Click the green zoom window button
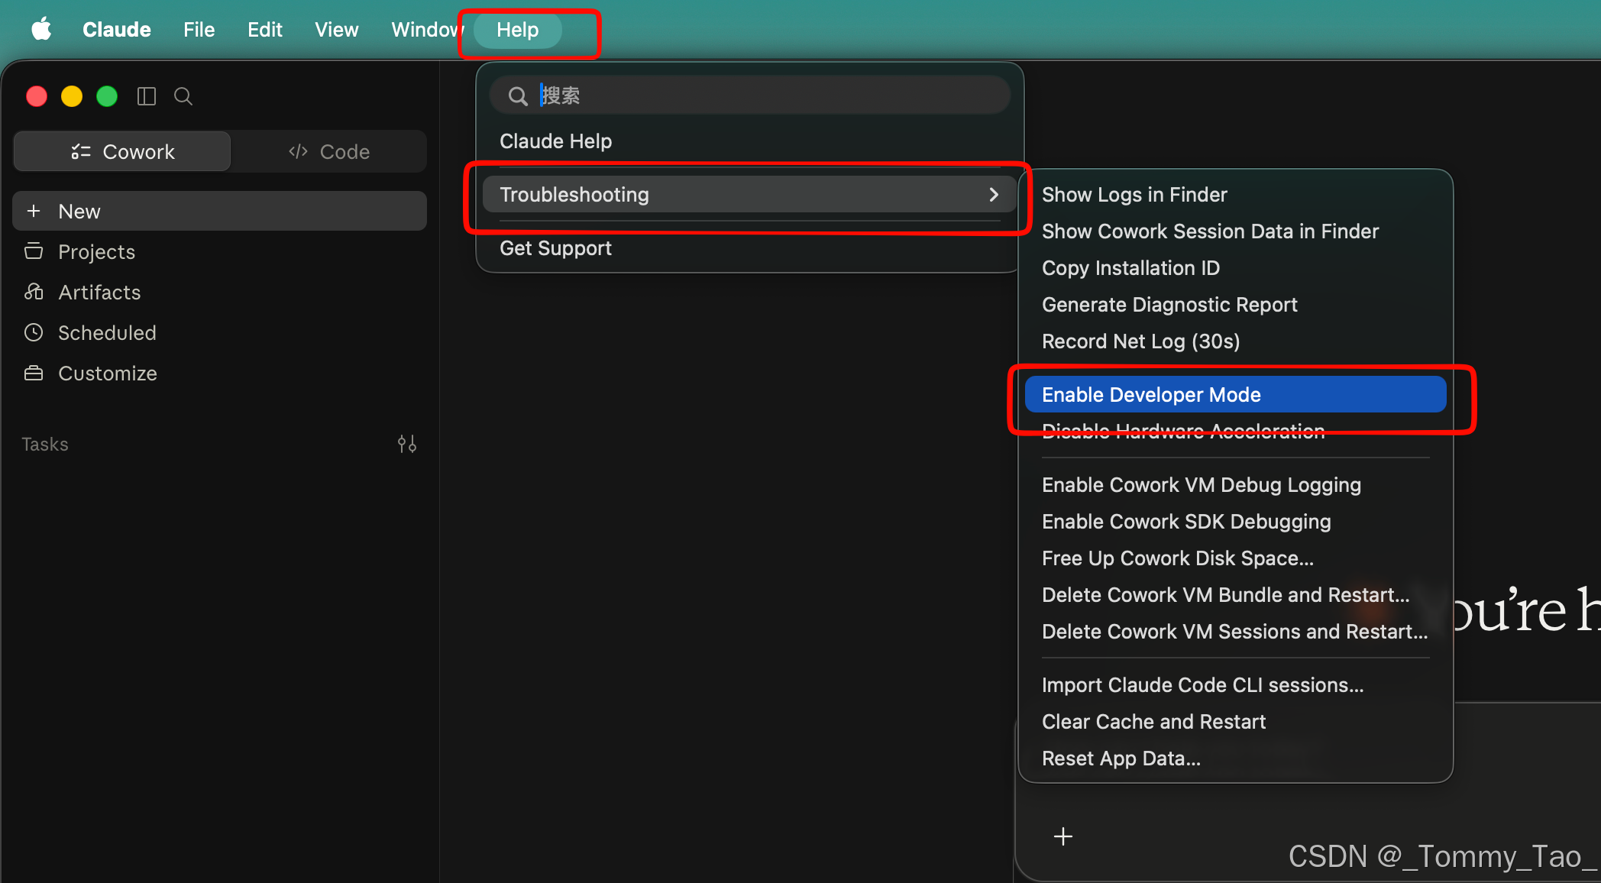1601x883 pixels. click(x=107, y=96)
